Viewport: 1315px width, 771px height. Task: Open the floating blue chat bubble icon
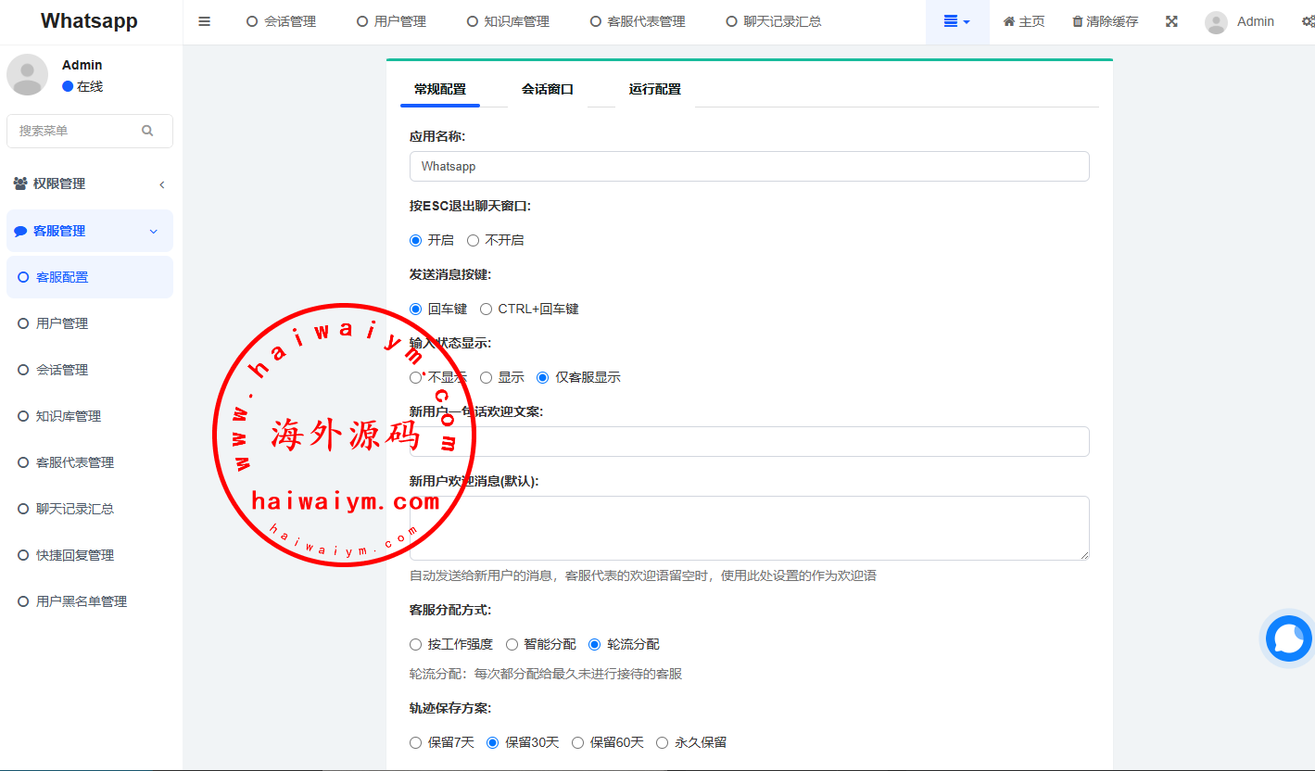1289,638
